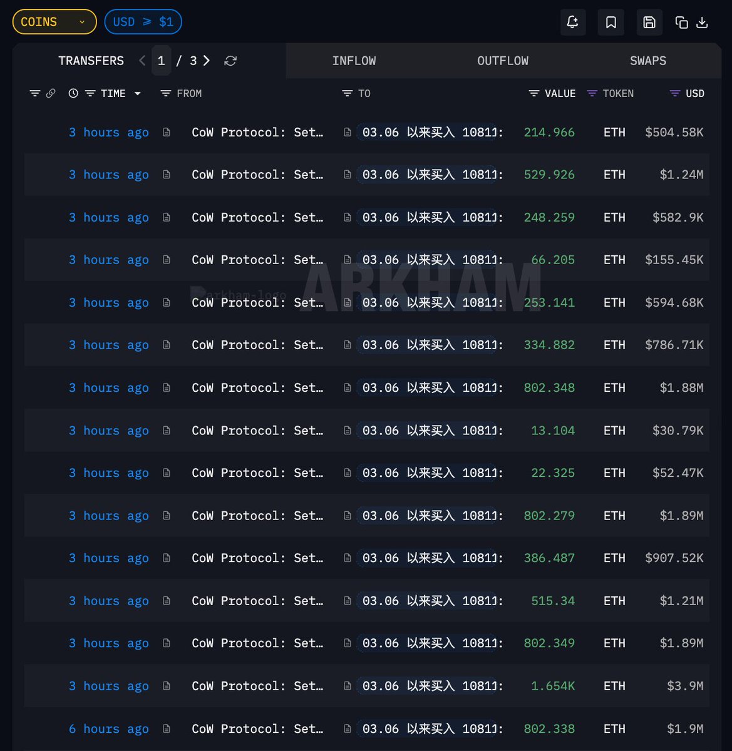Click the clock icon beside TIME
Image resolution: width=732 pixels, height=751 pixels.
(x=73, y=93)
